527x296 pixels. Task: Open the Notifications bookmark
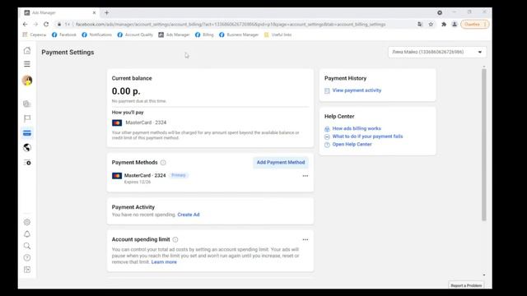coord(97,35)
